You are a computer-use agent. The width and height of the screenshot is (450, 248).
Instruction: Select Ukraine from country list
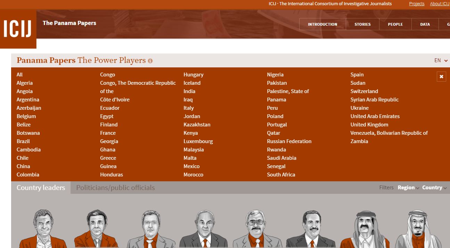click(x=359, y=108)
